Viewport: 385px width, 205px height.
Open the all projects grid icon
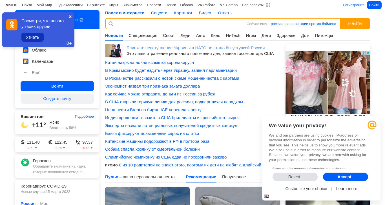click(268, 5)
